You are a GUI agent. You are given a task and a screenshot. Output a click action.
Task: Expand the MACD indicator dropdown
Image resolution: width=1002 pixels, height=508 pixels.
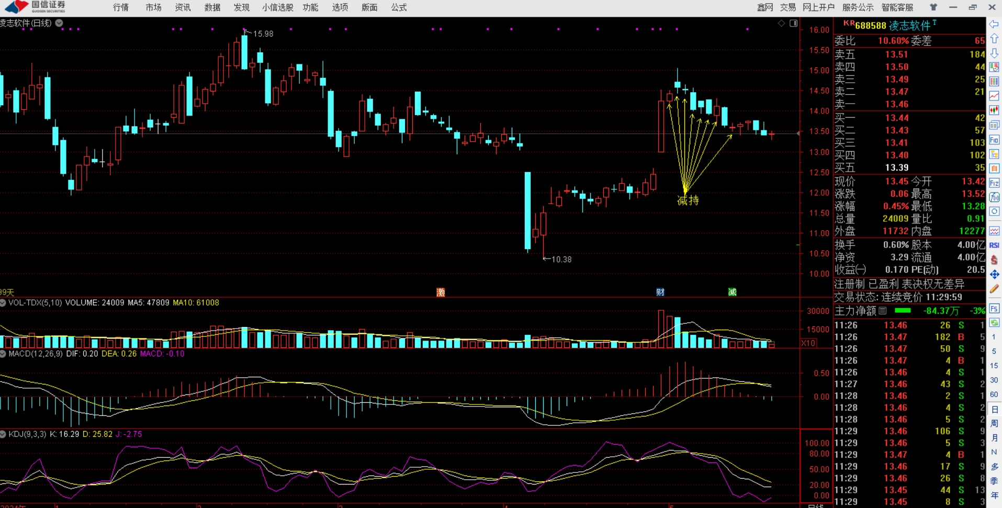pyautogui.click(x=3, y=354)
